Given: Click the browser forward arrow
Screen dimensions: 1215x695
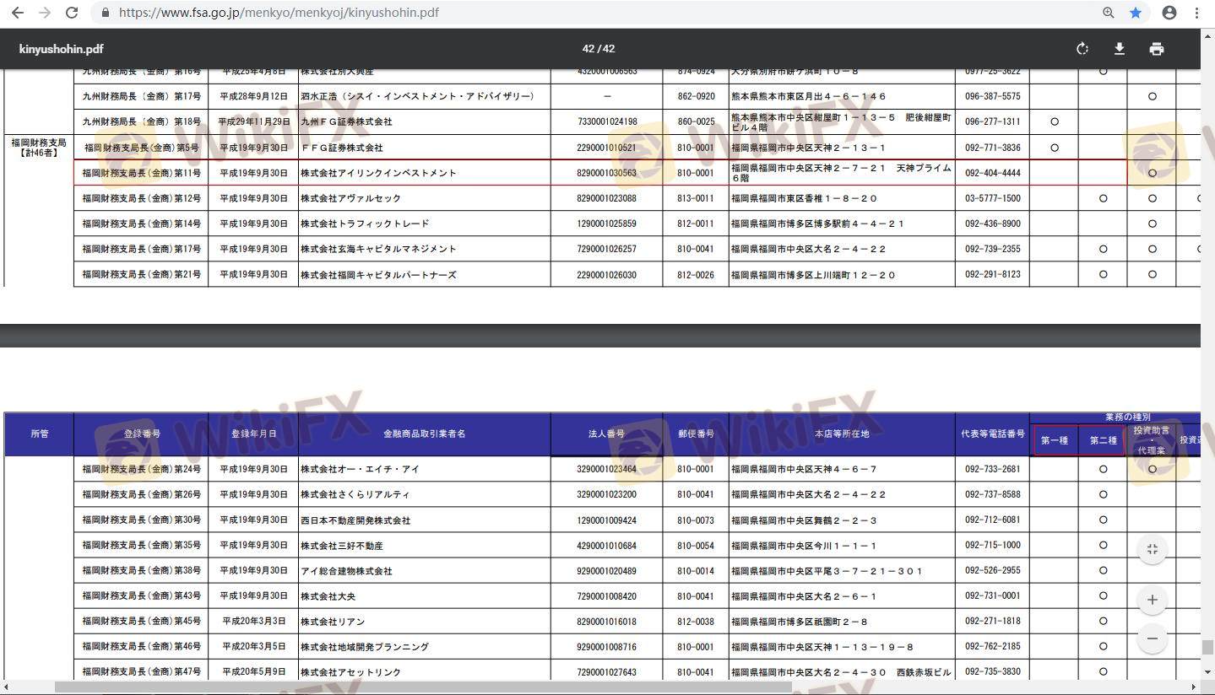Looking at the screenshot, I should click(x=45, y=13).
